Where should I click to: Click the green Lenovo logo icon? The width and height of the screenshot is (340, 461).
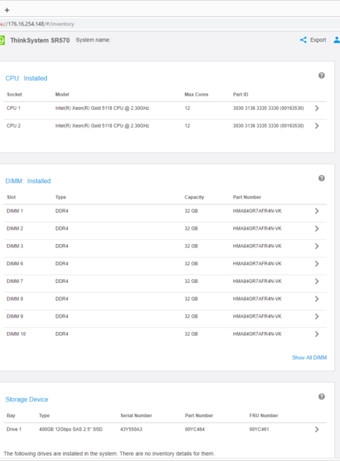[x=2, y=40]
